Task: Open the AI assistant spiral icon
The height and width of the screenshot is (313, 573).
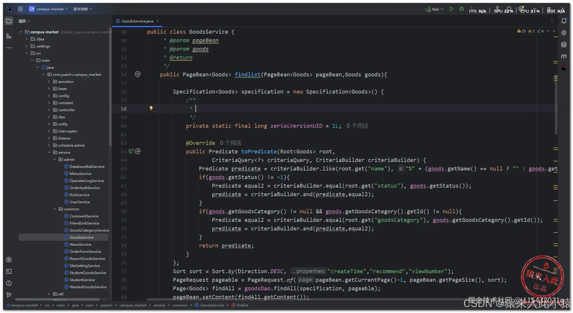Action: coord(564,33)
